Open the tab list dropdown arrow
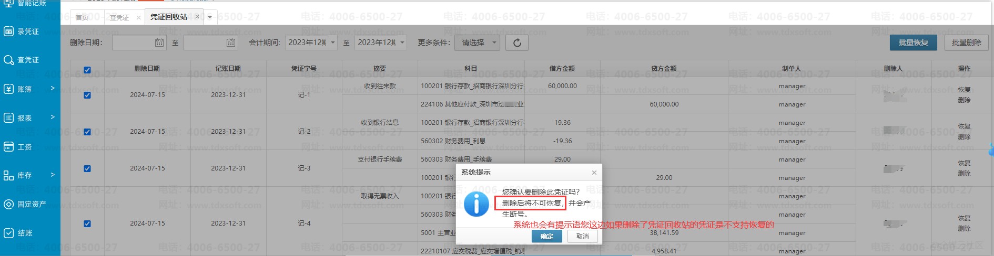This screenshot has width=994, height=256. click(210, 17)
